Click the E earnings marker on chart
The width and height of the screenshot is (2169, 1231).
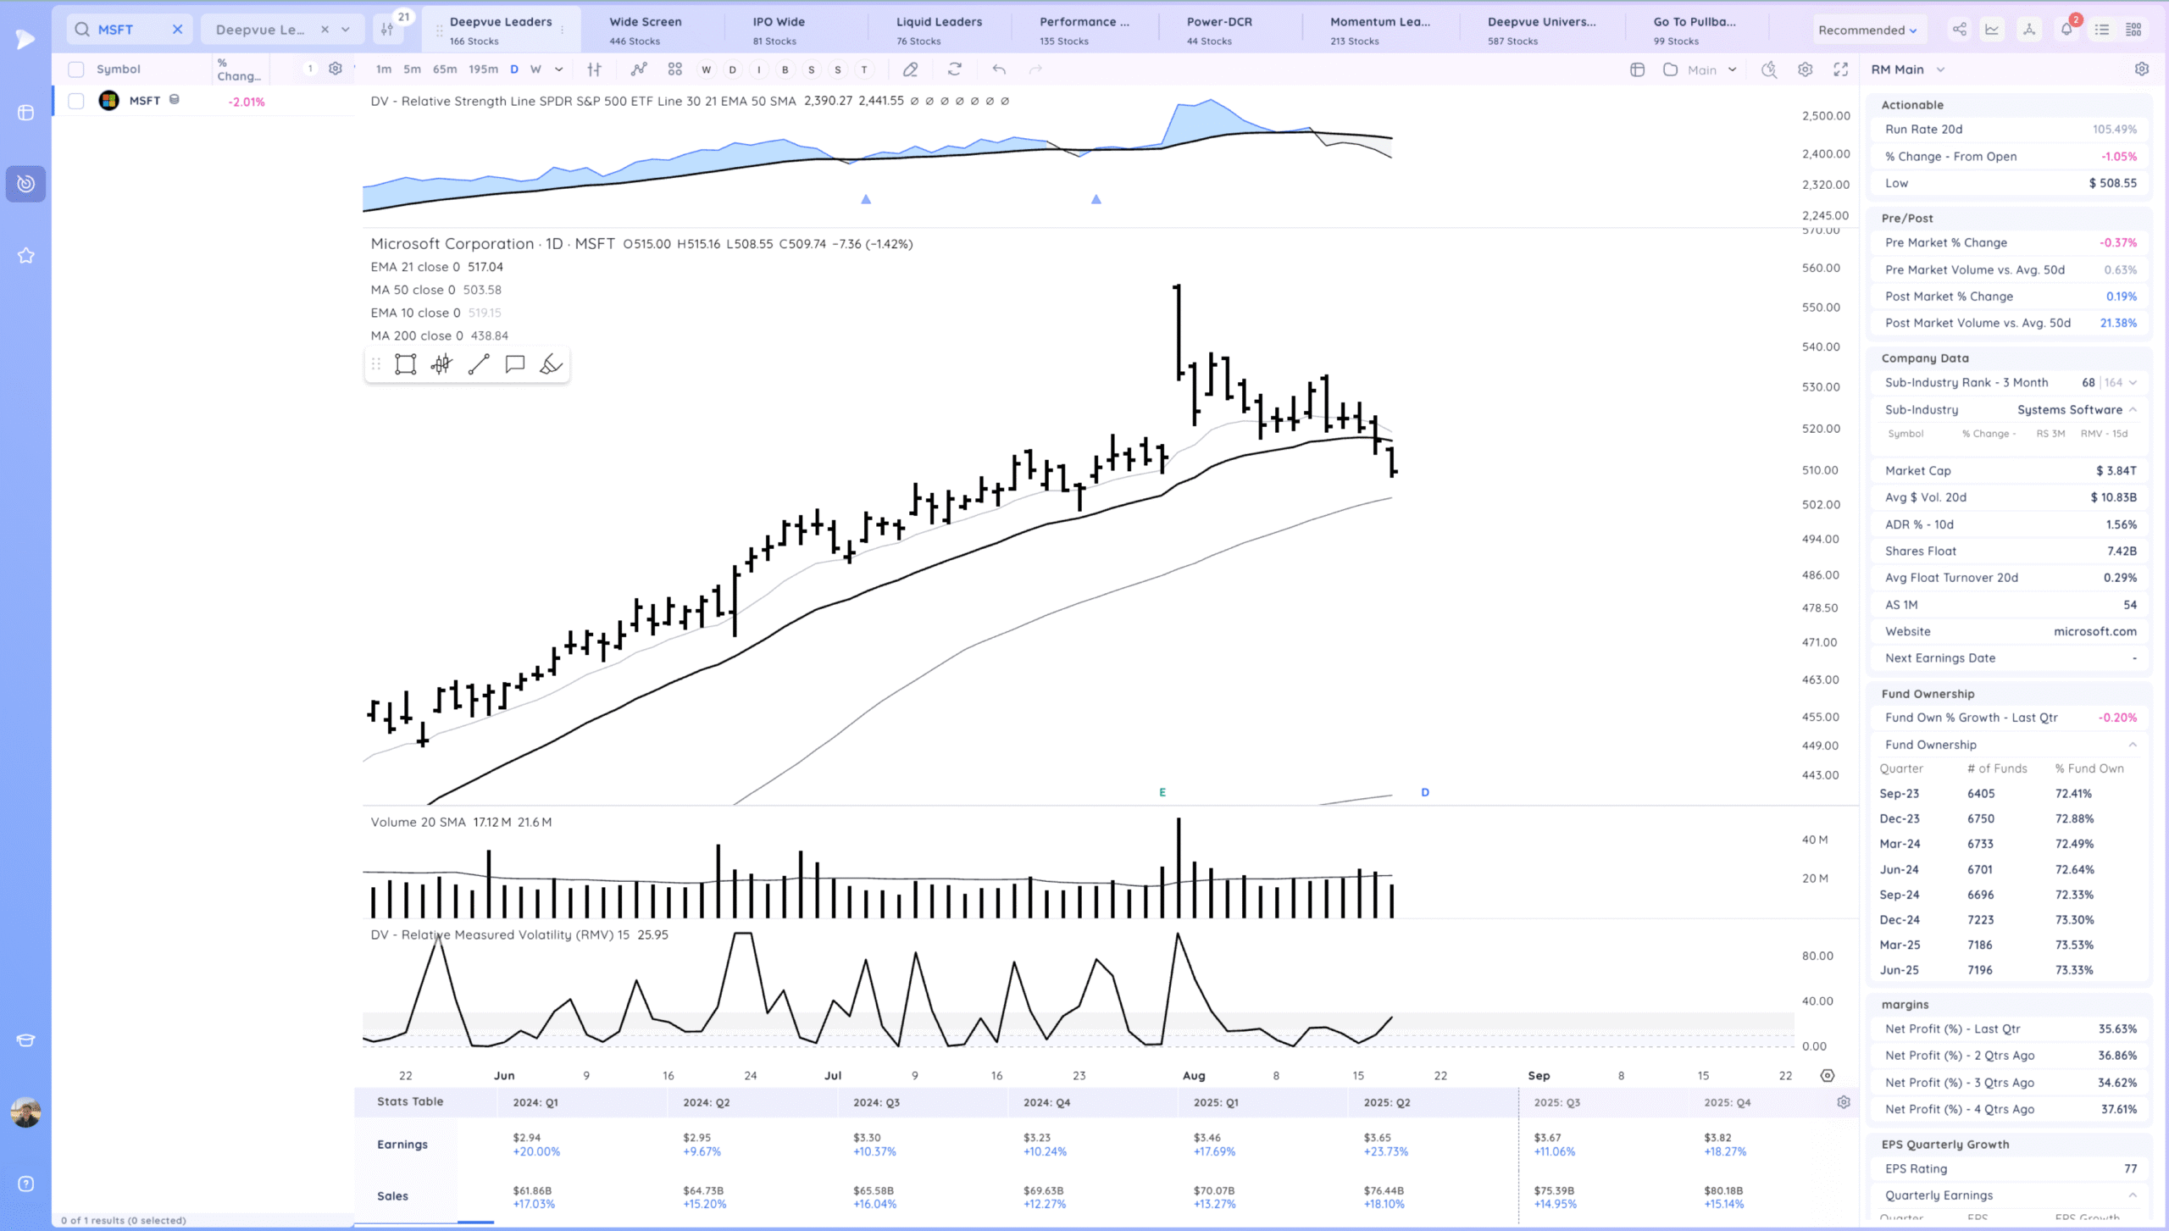pos(1162,792)
